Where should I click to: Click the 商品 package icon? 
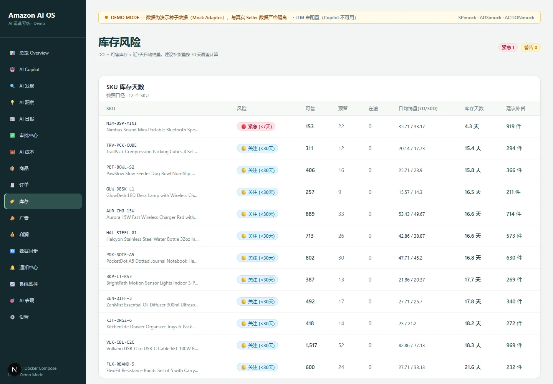click(x=12, y=169)
